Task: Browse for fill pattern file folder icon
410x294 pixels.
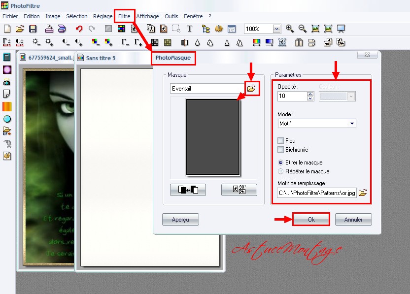Action: pyautogui.click(x=363, y=193)
